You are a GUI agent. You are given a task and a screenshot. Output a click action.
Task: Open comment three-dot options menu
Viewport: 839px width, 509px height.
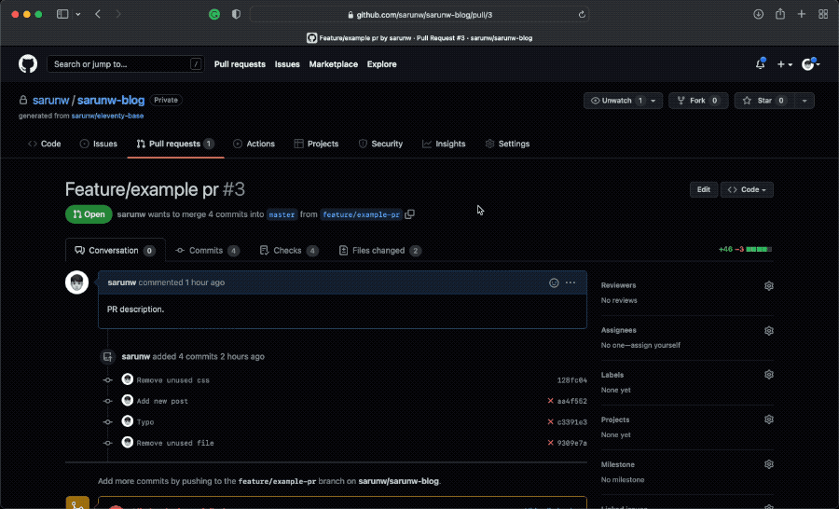coord(571,282)
